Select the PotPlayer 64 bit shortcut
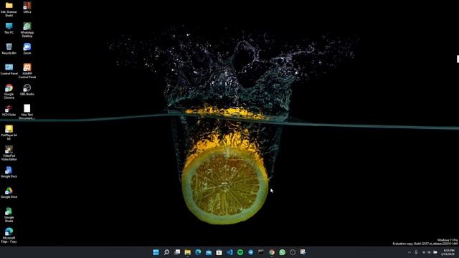The width and height of the screenshot is (459, 258). pyautogui.click(x=9, y=133)
